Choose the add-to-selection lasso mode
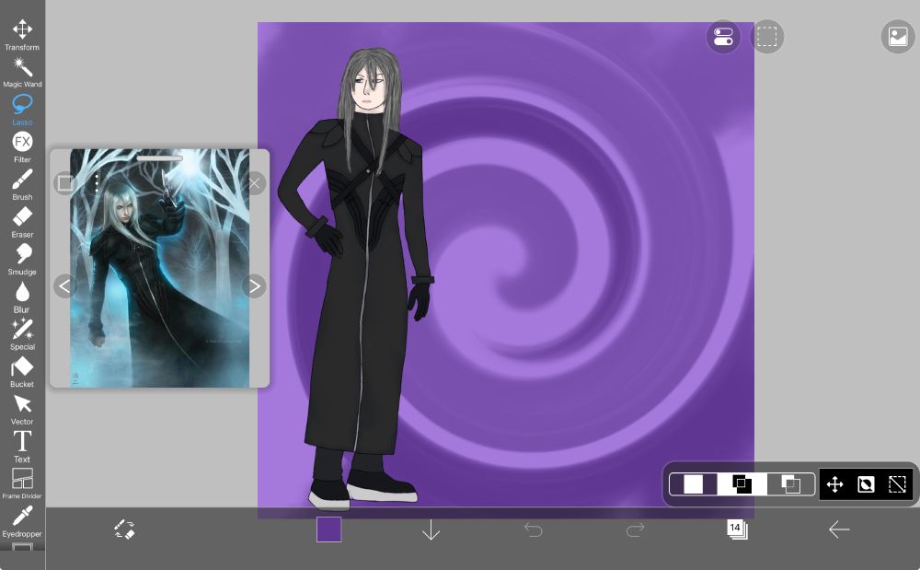The width and height of the screenshot is (920, 570). click(x=742, y=484)
